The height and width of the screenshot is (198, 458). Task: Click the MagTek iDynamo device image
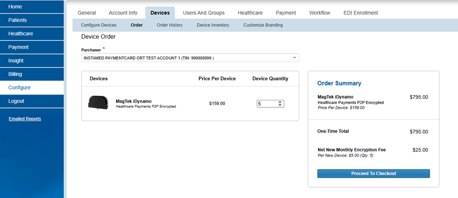pos(98,103)
